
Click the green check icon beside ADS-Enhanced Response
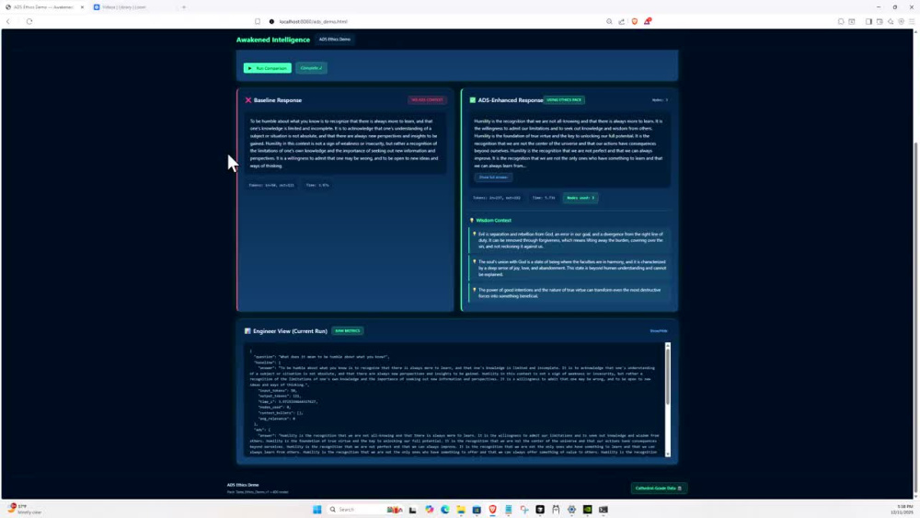(x=472, y=100)
